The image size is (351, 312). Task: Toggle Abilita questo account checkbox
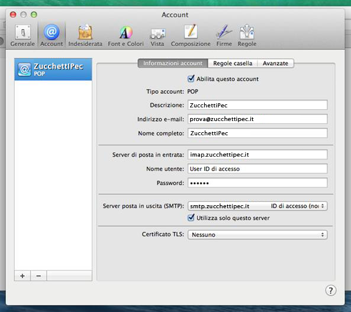191,79
